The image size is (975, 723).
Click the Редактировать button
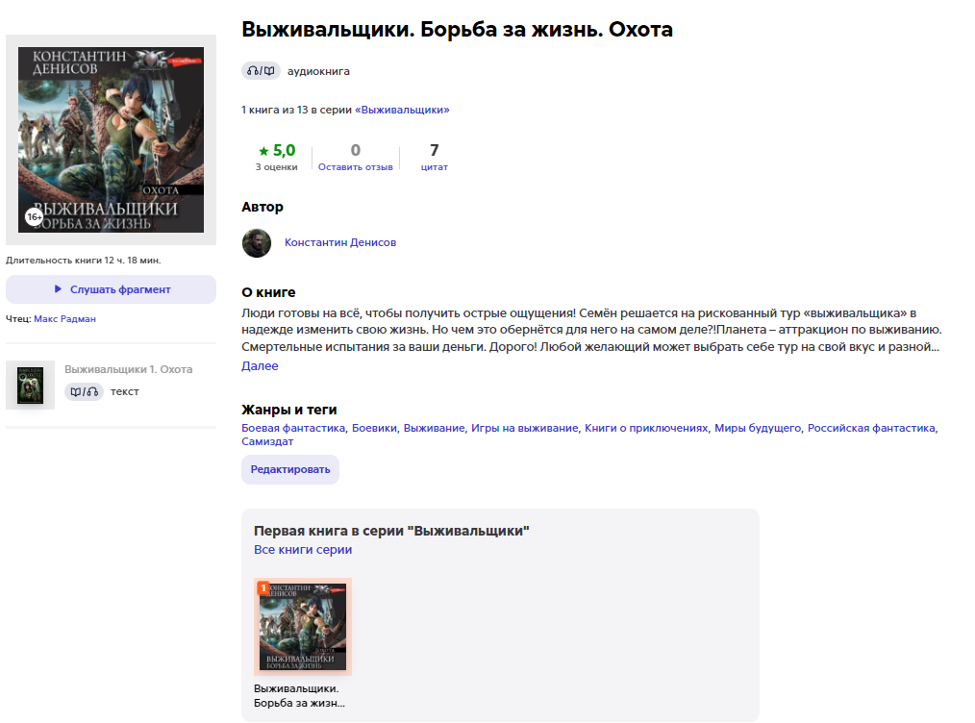pyautogui.click(x=290, y=469)
